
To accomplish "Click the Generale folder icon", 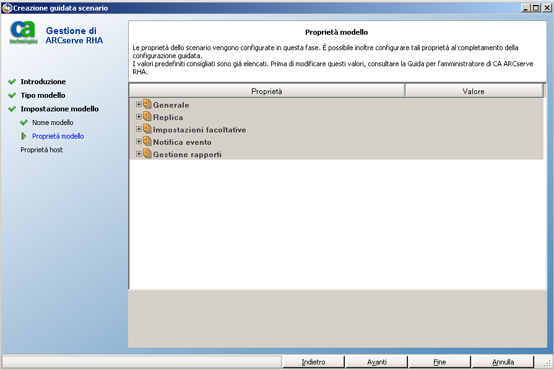I will pyautogui.click(x=147, y=104).
